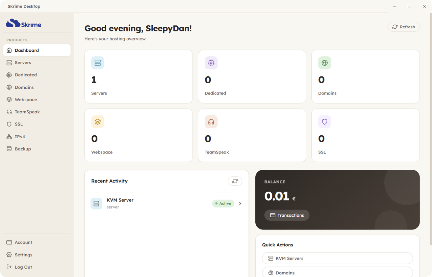Click the KVM Server row icon
432x277 pixels.
[96, 203]
